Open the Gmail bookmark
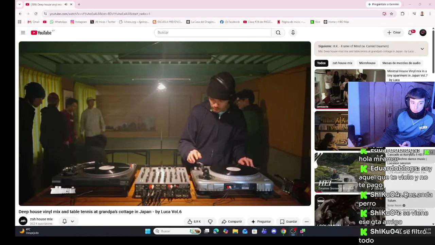Viewport: 435px width, 245px height. point(33,22)
